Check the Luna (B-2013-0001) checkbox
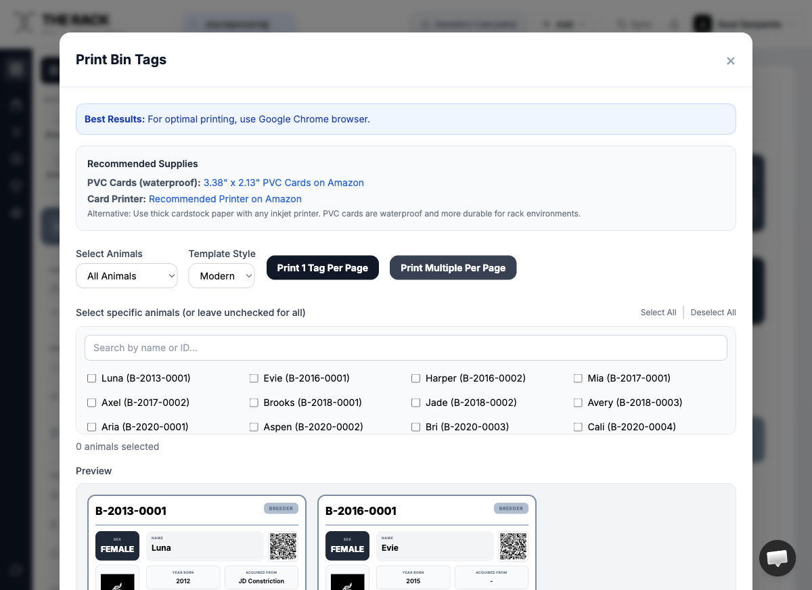 [92, 378]
